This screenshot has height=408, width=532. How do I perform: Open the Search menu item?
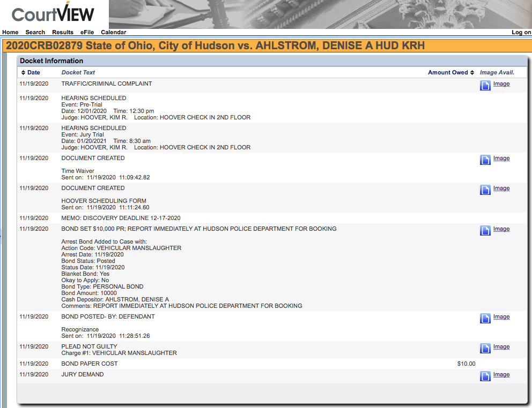tap(35, 32)
